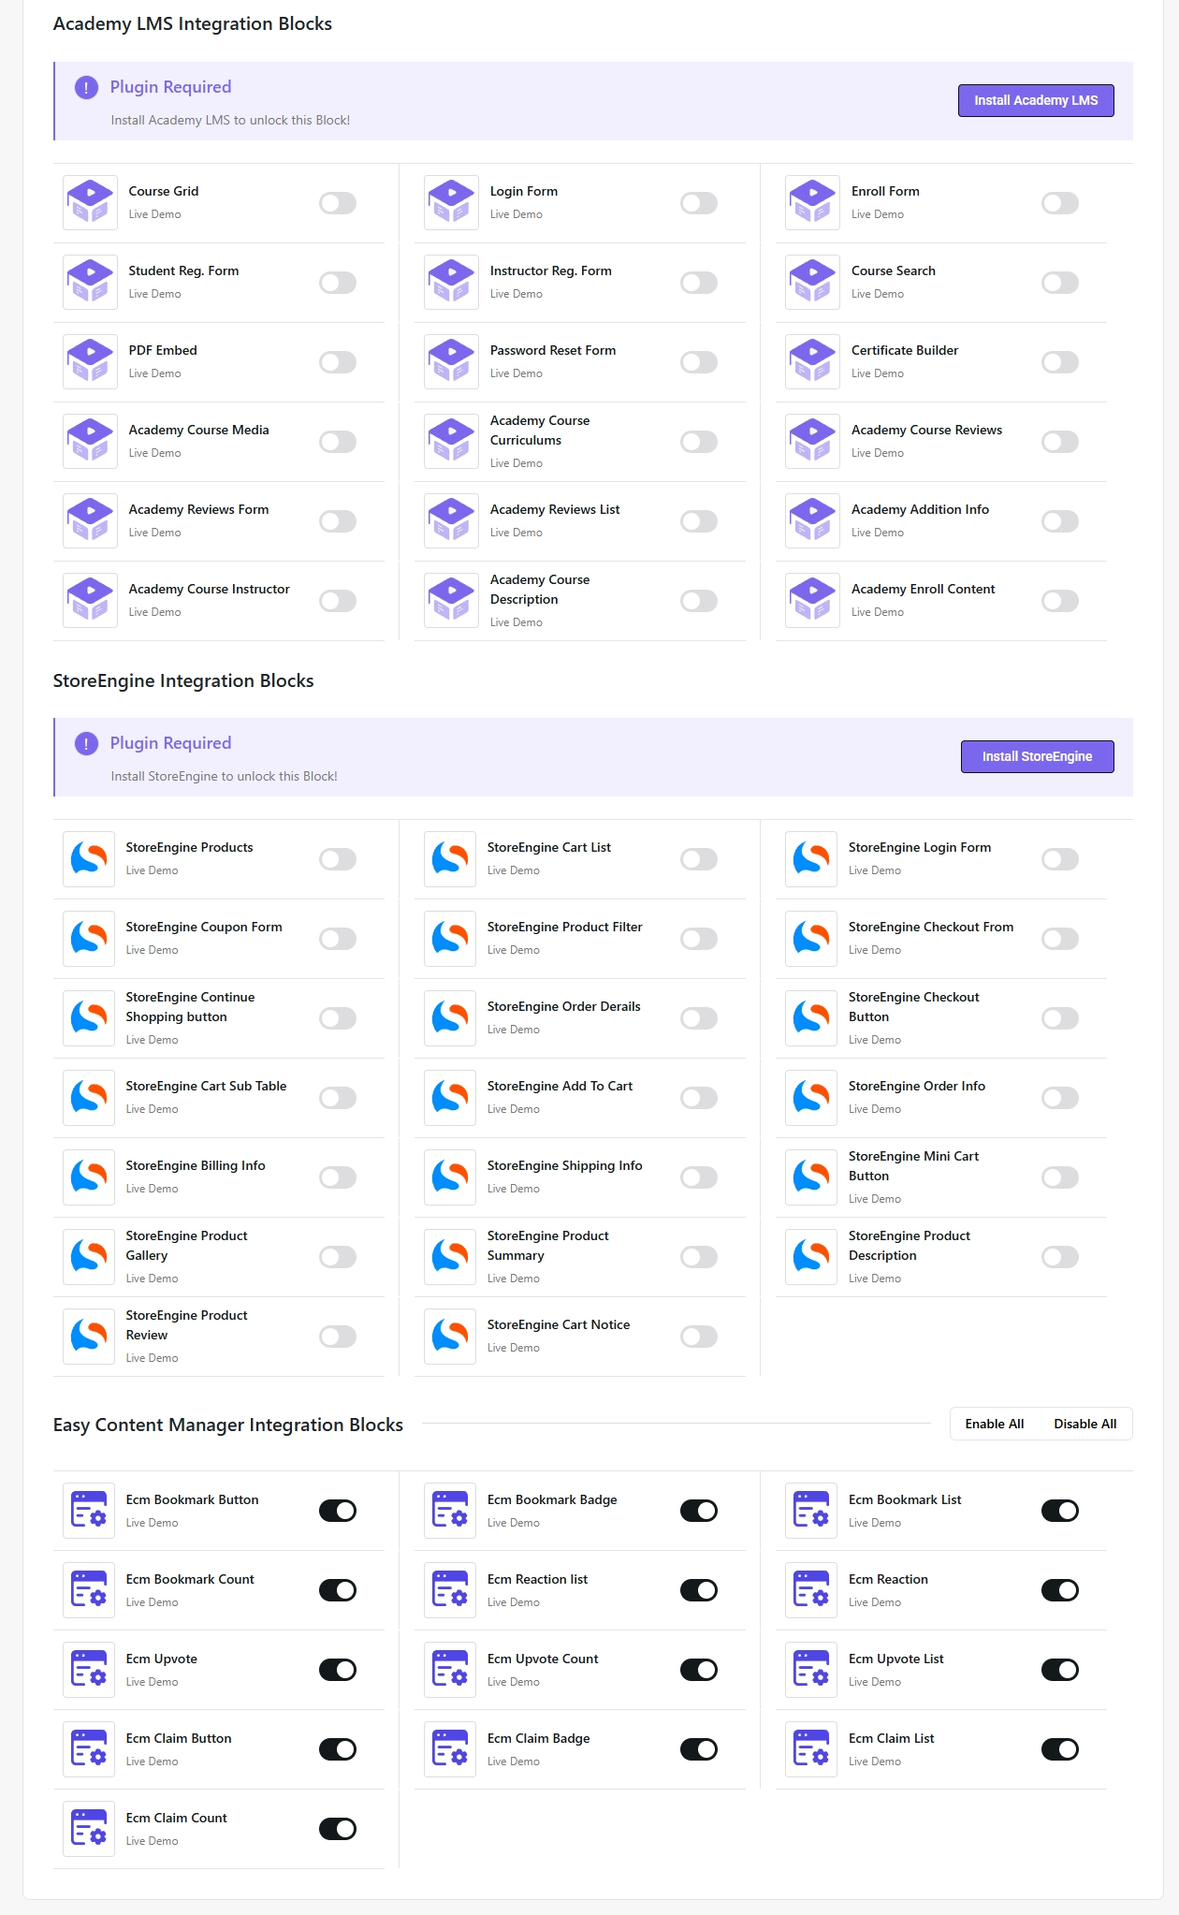Toggle the StoreEngine Add To Cart switch

click(699, 1098)
